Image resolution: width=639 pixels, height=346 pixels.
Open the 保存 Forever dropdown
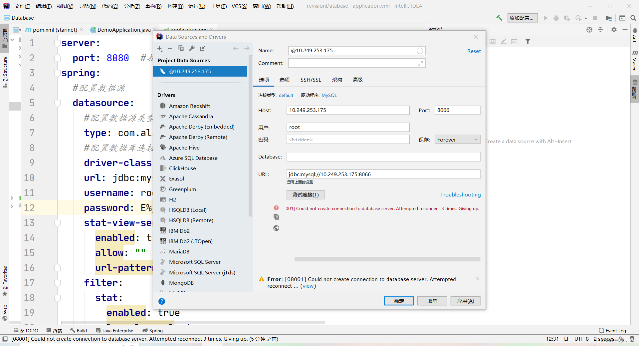click(x=457, y=140)
